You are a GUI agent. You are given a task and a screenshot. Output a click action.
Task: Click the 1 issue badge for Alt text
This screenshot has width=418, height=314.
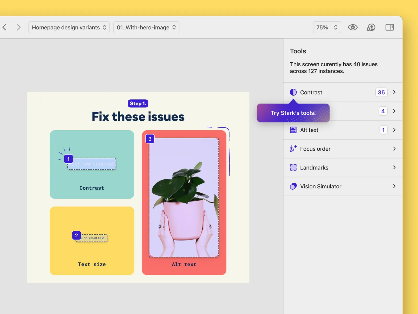point(383,130)
